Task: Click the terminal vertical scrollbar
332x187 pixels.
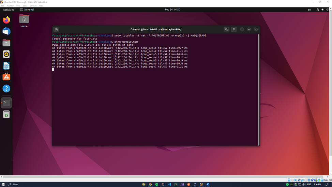Action: 259,90
